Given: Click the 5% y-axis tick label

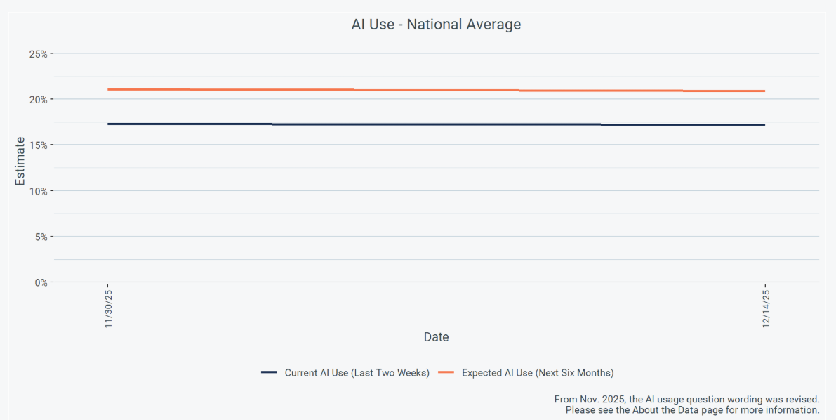Looking at the screenshot, I should coord(40,237).
